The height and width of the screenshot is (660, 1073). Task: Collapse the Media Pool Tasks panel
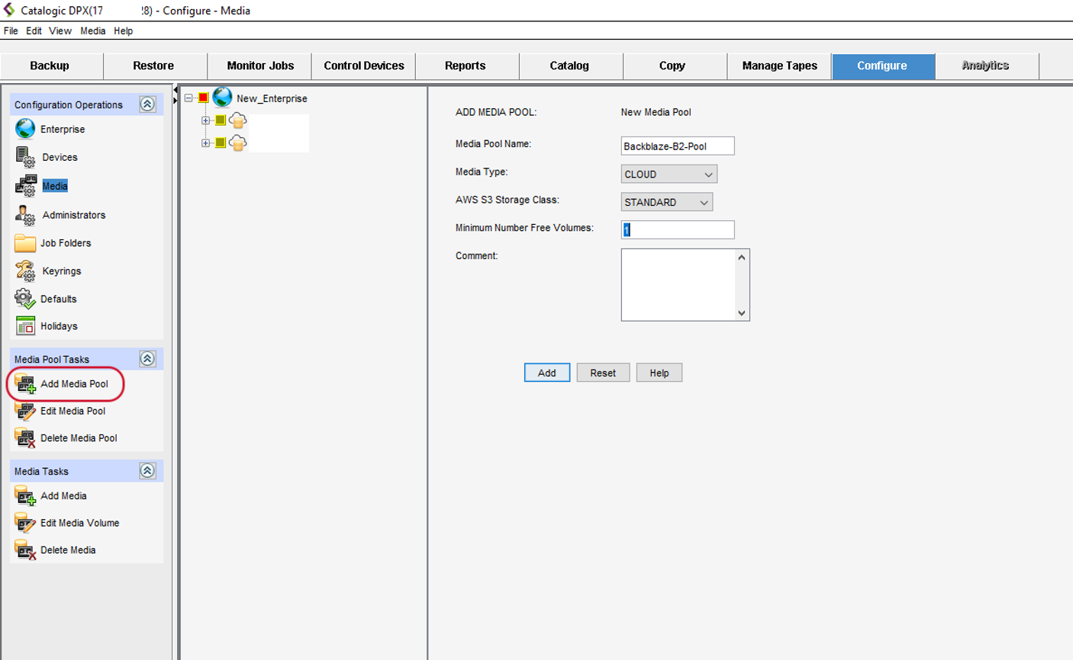(x=147, y=359)
